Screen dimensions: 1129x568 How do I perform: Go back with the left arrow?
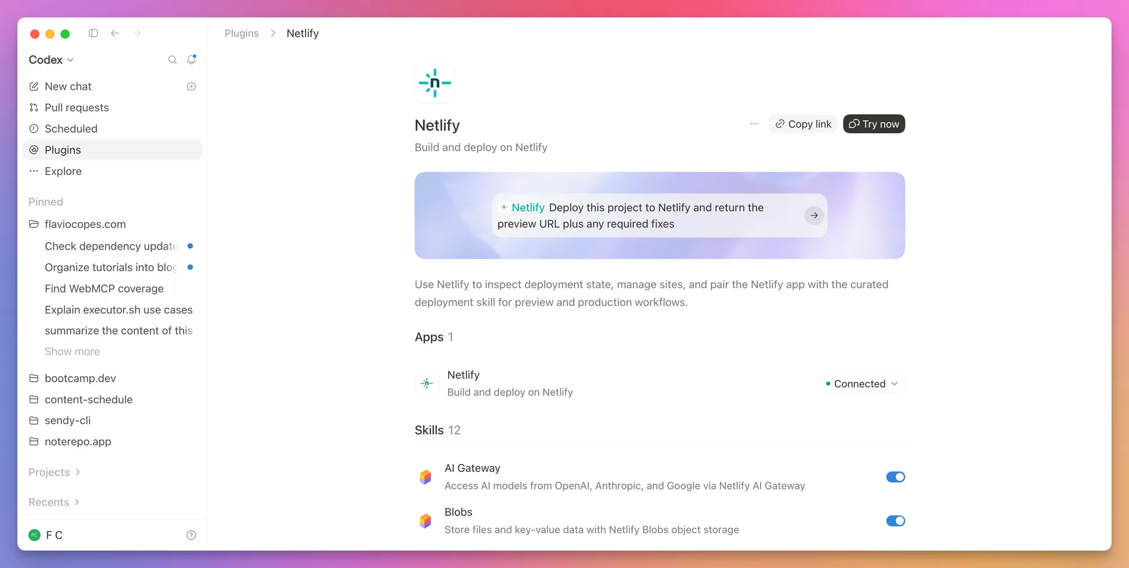click(x=115, y=33)
